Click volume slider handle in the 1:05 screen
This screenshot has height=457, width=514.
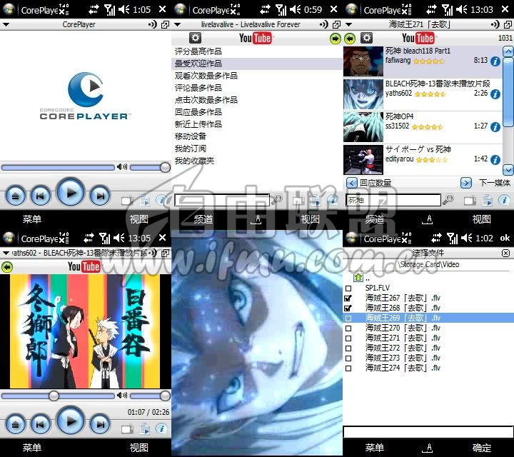(165, 168)
